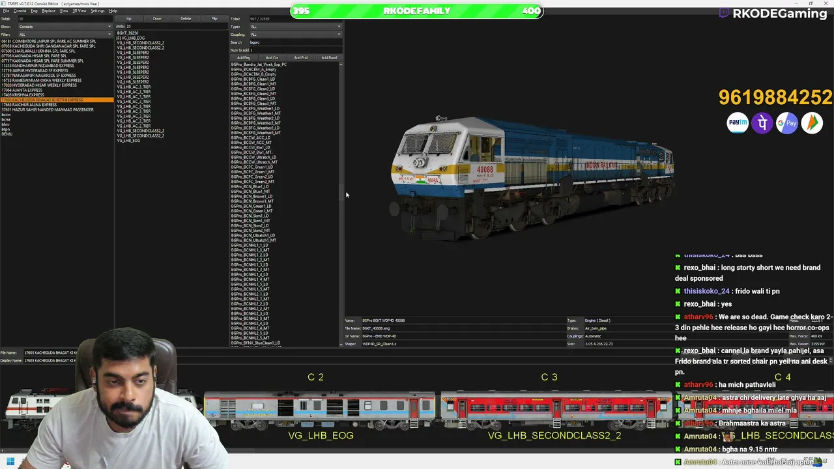Open the Settings menu
Screen dimensions: 834x469
click(97, 11)
